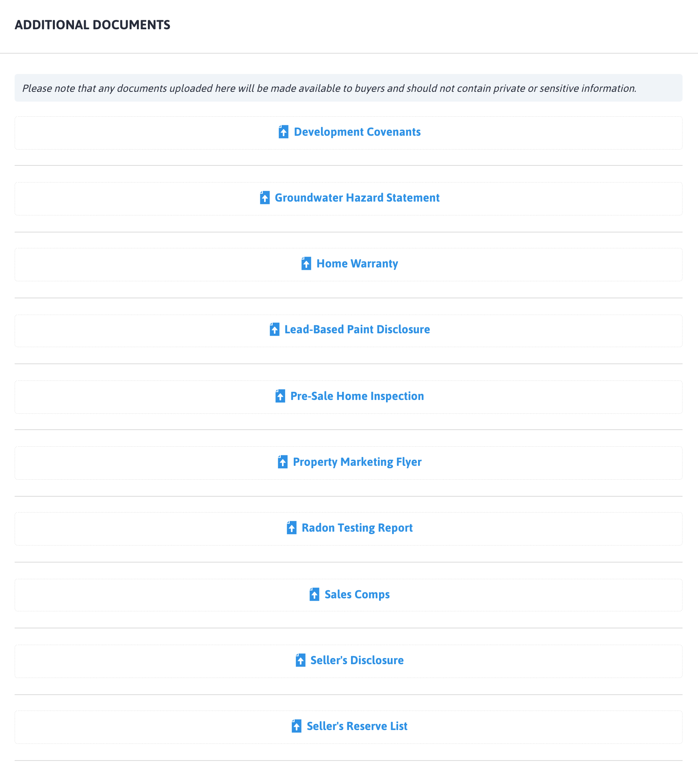Select the Home Warranty upload option
This screenshot has height=765, width=698.
(x=357, y=264)
